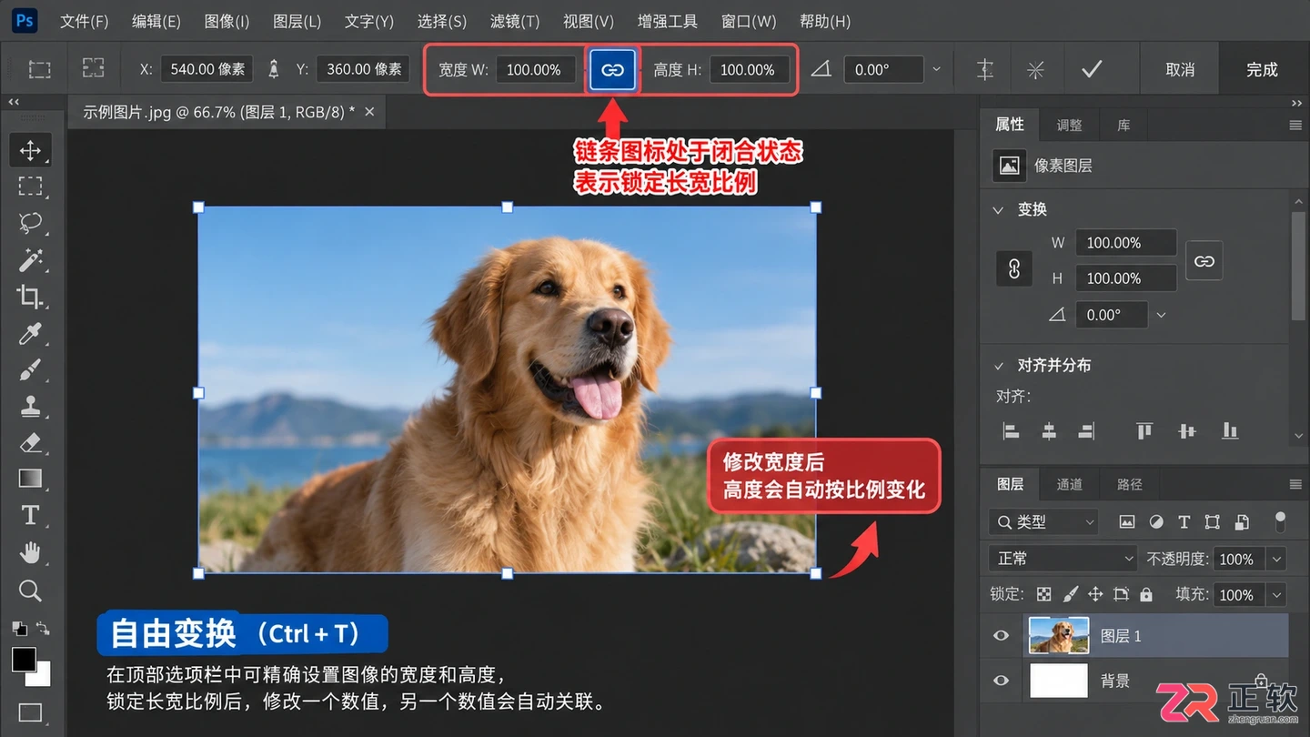1310x737 pixels.
Task: Close the 示例图片.jpg document tab
Action: 369,112
